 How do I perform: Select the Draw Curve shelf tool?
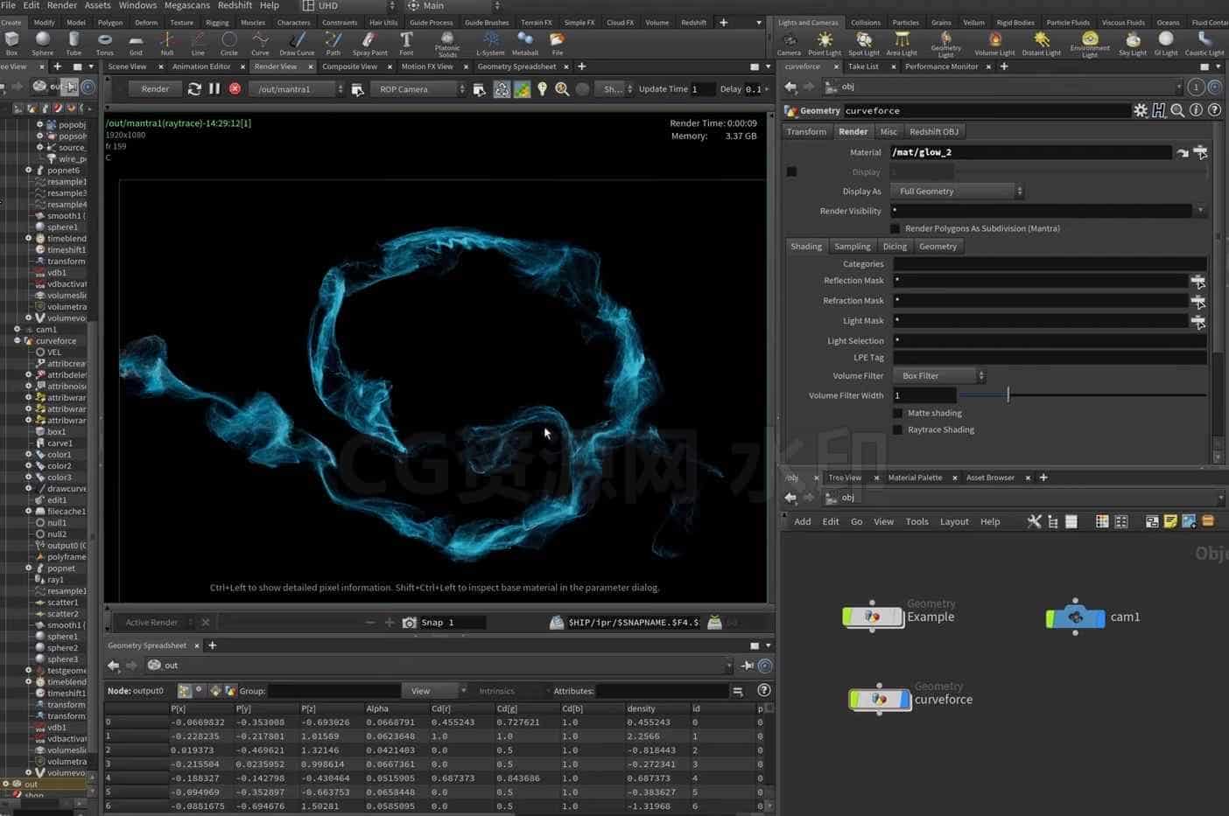pyautogui.click(x=297, y=44)
